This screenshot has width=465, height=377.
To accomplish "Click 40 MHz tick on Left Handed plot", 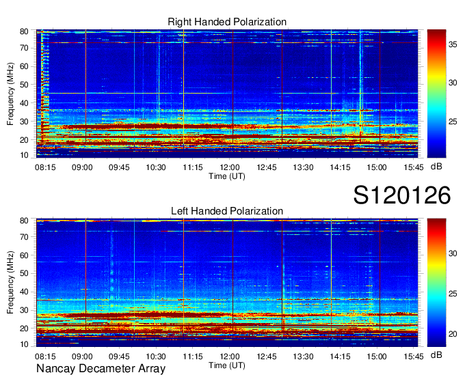I will tap(24, 292).
